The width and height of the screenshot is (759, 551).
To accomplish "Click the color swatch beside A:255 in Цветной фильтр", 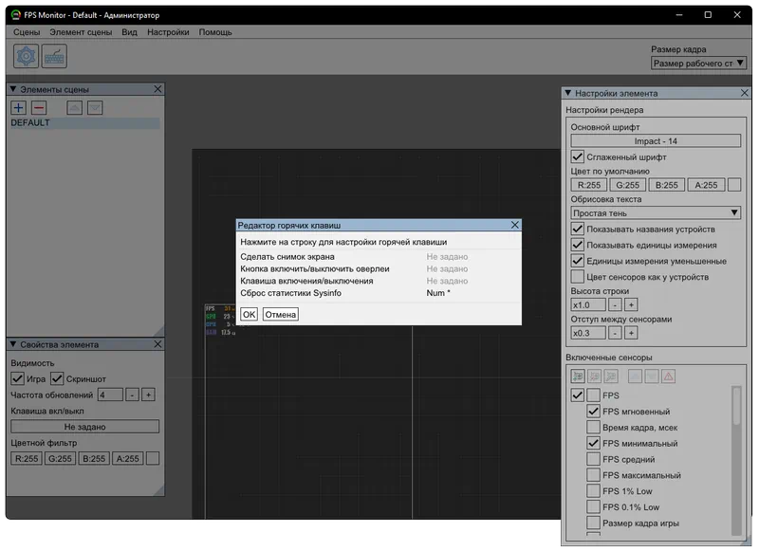I will pyautogui.click(x=153, y=459).
